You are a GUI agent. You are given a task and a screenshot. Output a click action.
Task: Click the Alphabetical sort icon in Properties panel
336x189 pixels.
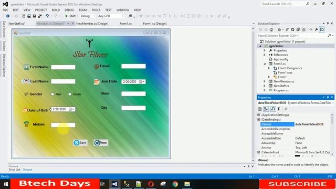pyautogui.click(x=266, y=109)
